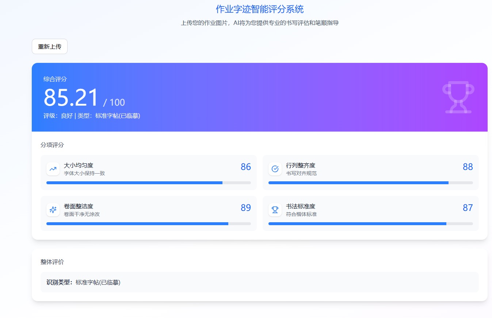Viewport: 492px width, 318px height.
Task: Click the trend arrow icon beside 大小均匀度
Action: pos(53,169)
